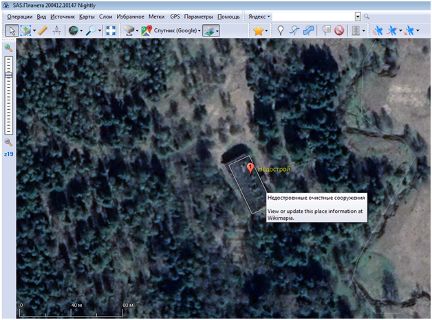
Task: Pick the ruler distance measurement tool
Action: coord(43,30)
